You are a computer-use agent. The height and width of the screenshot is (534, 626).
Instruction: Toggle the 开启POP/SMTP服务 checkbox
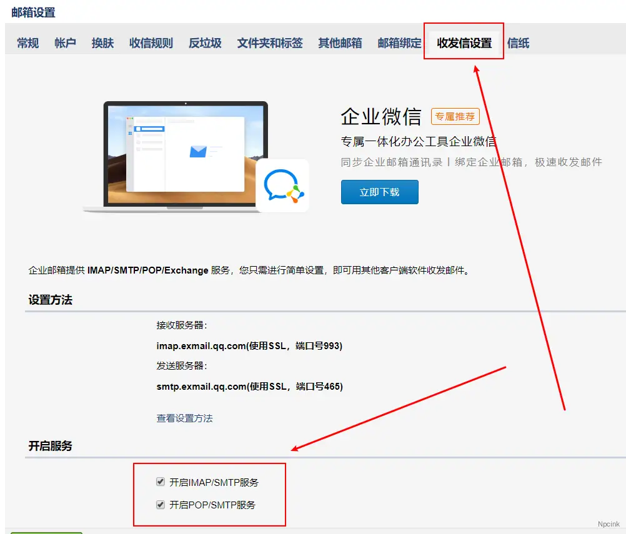tap(161, 505)
